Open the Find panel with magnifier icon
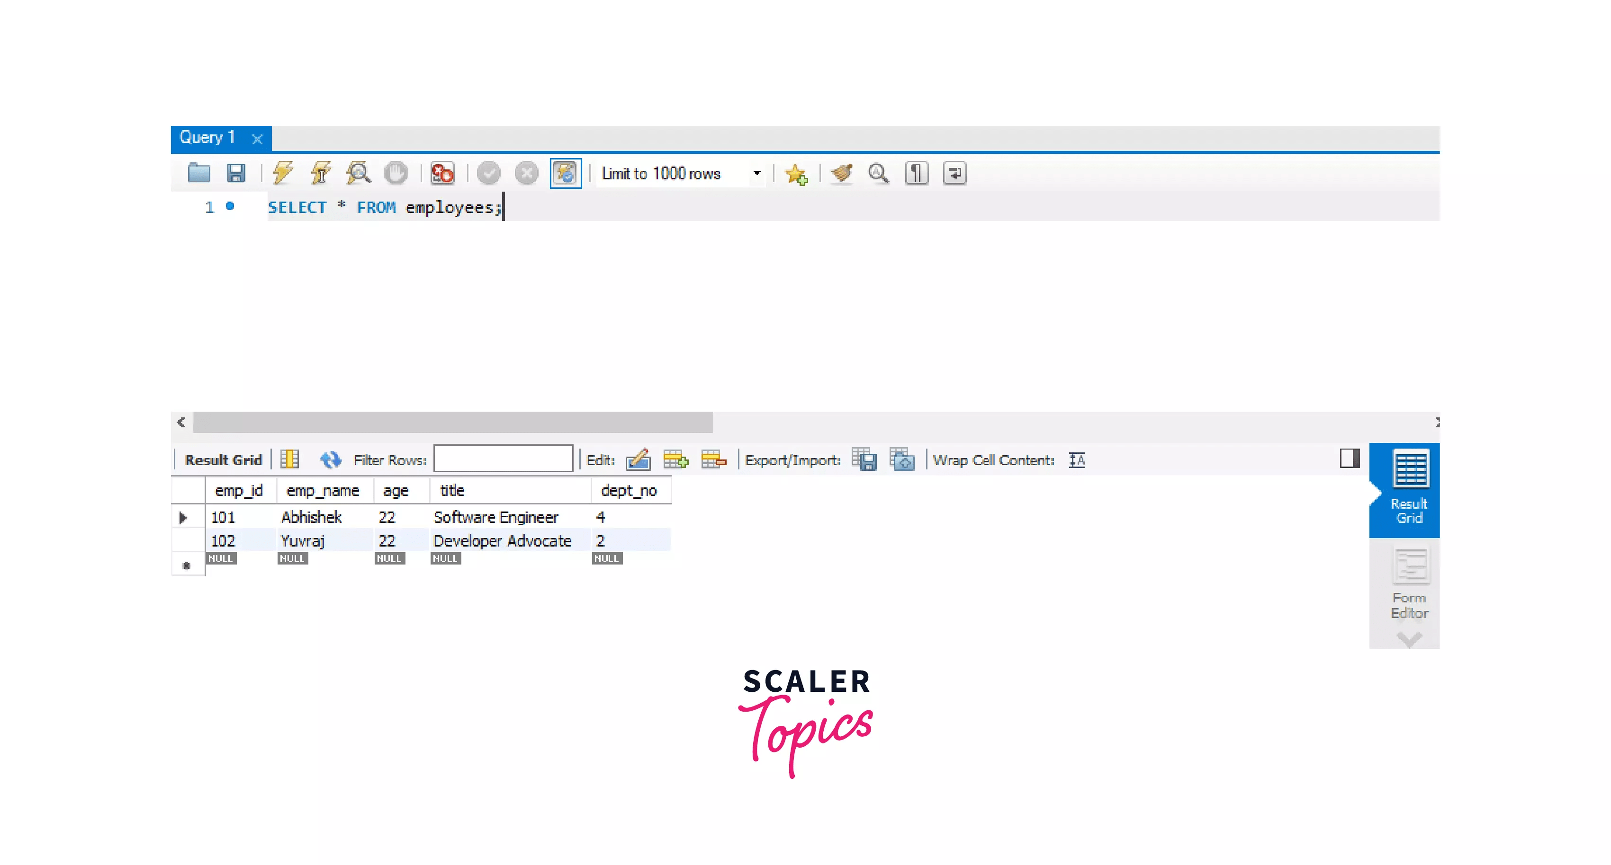The image size is (1611, 865). (x=878, y=173)
